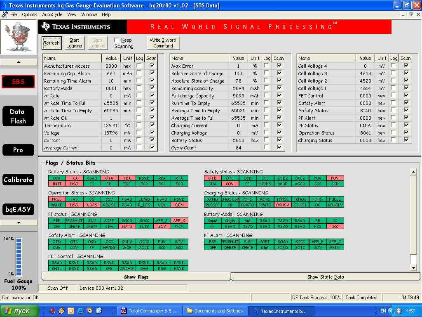Open the Options menu
Screen dimensions: 422x317
coord(30,14)
